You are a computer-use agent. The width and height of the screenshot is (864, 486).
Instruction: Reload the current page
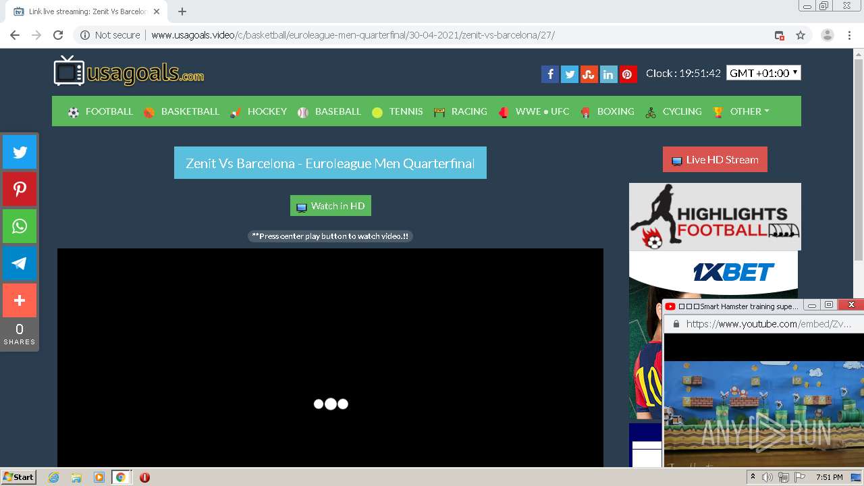(x=58, y=35)
